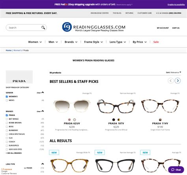Image resolution: width=187 pixels, height=175 pixels.
Task: Clear the Gender filter
Action: point(39,93)
